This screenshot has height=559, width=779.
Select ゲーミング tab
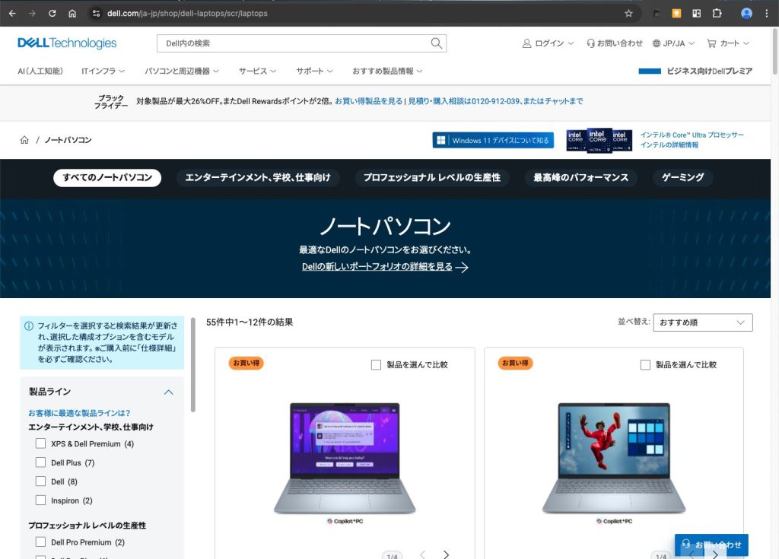point(682,177)
